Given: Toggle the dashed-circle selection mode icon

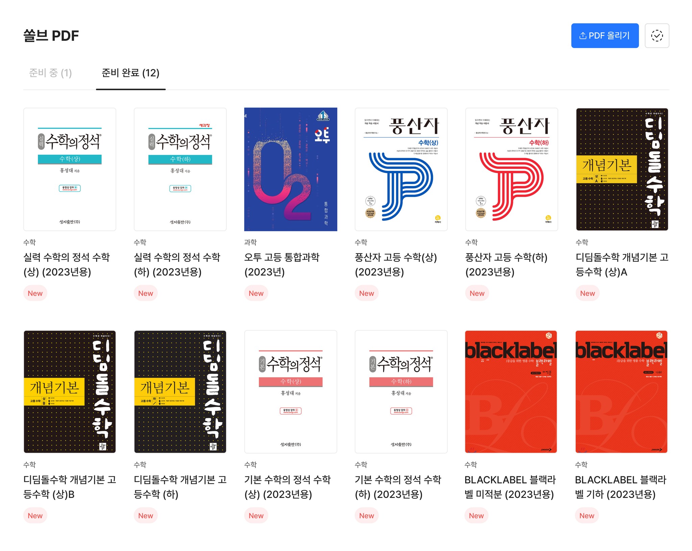Looking at the screenshot, I should tap(657, 35).
